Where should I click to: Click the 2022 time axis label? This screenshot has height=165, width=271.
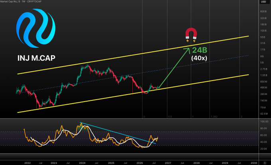[x=27, y=163]
